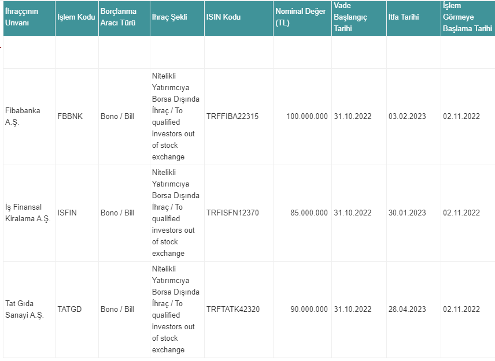Select the 100.000.000 nominal value cell
The width and height of the screenshot is (495, 361).
tap(302, 116)
